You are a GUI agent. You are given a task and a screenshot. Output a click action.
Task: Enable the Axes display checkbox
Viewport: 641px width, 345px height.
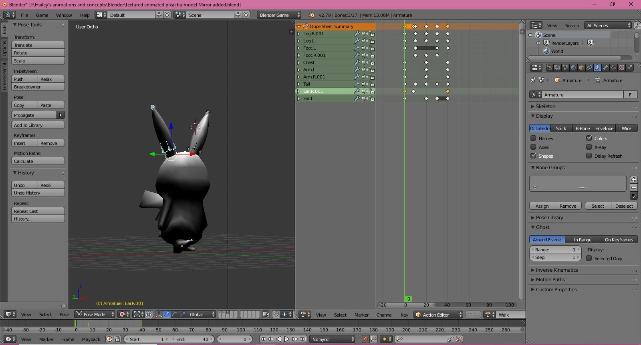click(x=533, y=147)
